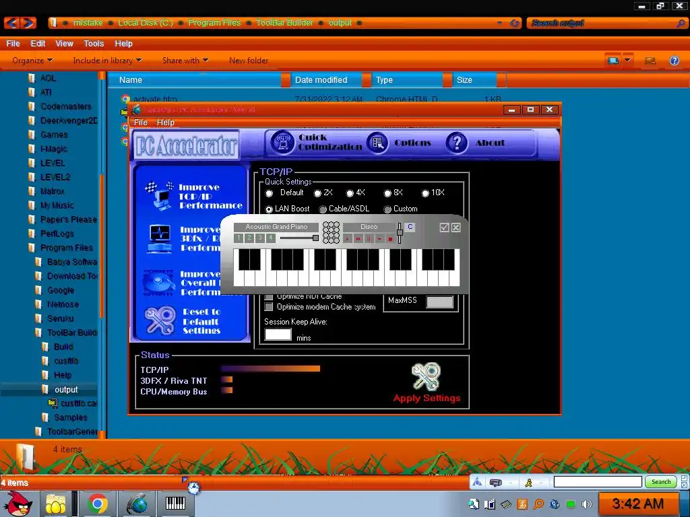The height and width of the screenshot is (517, 690).
Task: Select the LAN Boost radio option
Action: 270,209
